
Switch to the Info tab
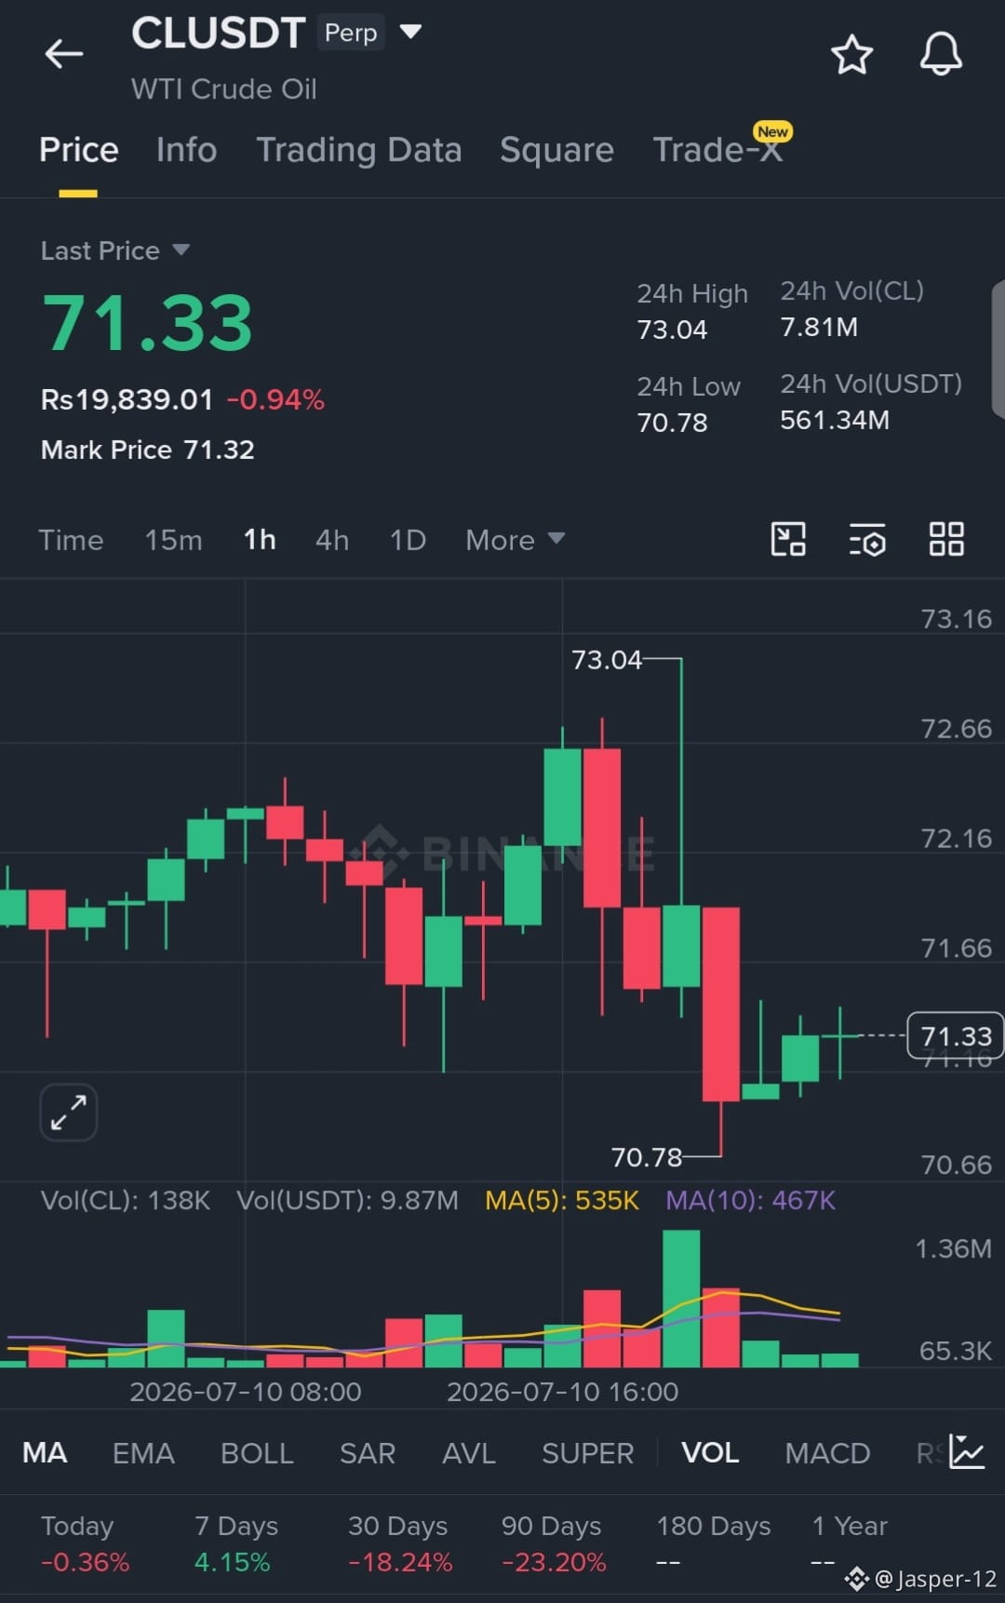pos(186,150)
